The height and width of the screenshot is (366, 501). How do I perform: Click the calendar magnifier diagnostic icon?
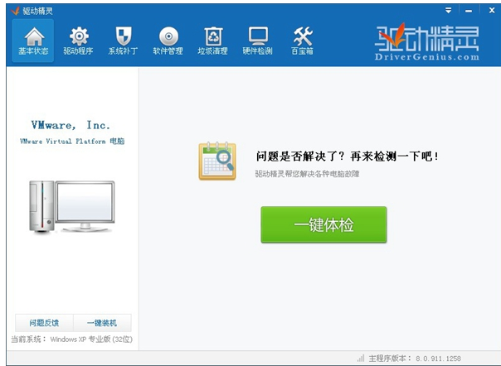point(217,161)
